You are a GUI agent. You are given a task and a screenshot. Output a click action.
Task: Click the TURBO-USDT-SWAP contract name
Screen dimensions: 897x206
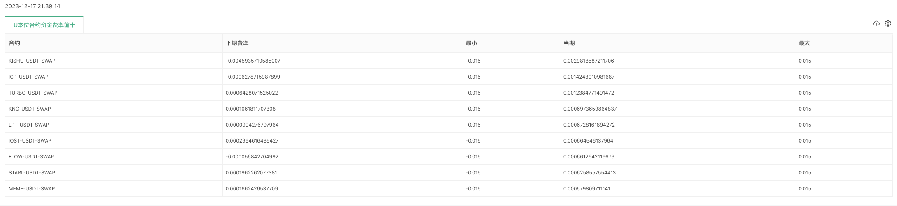click(33, 93)
